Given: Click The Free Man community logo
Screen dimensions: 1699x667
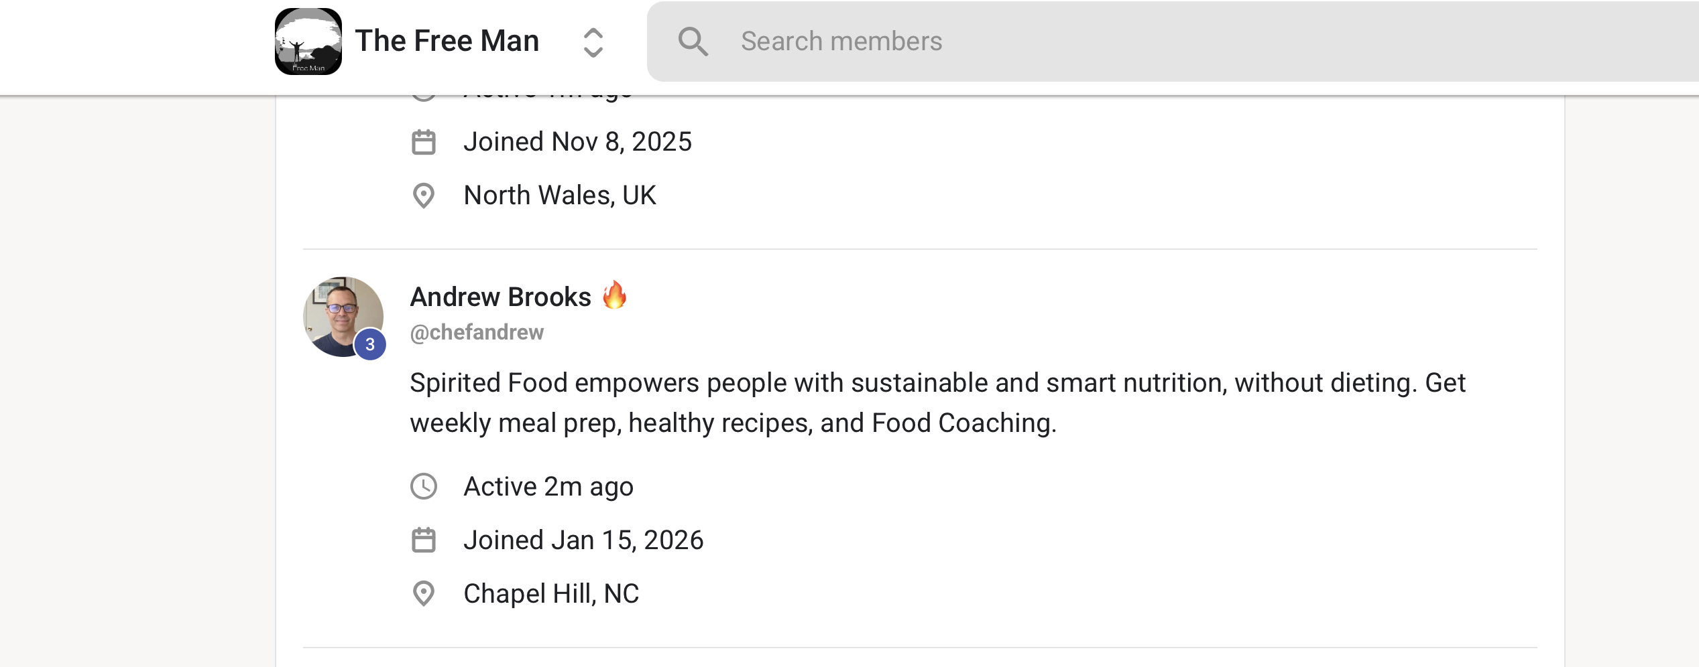Looking at the screenshot, I should coord(308,42).
